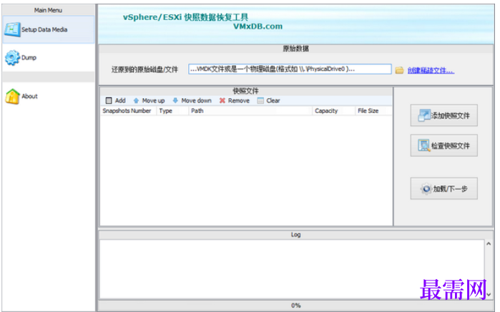Open the Dump menu item
Screen dimensions: 500x312
pos(48,58)
